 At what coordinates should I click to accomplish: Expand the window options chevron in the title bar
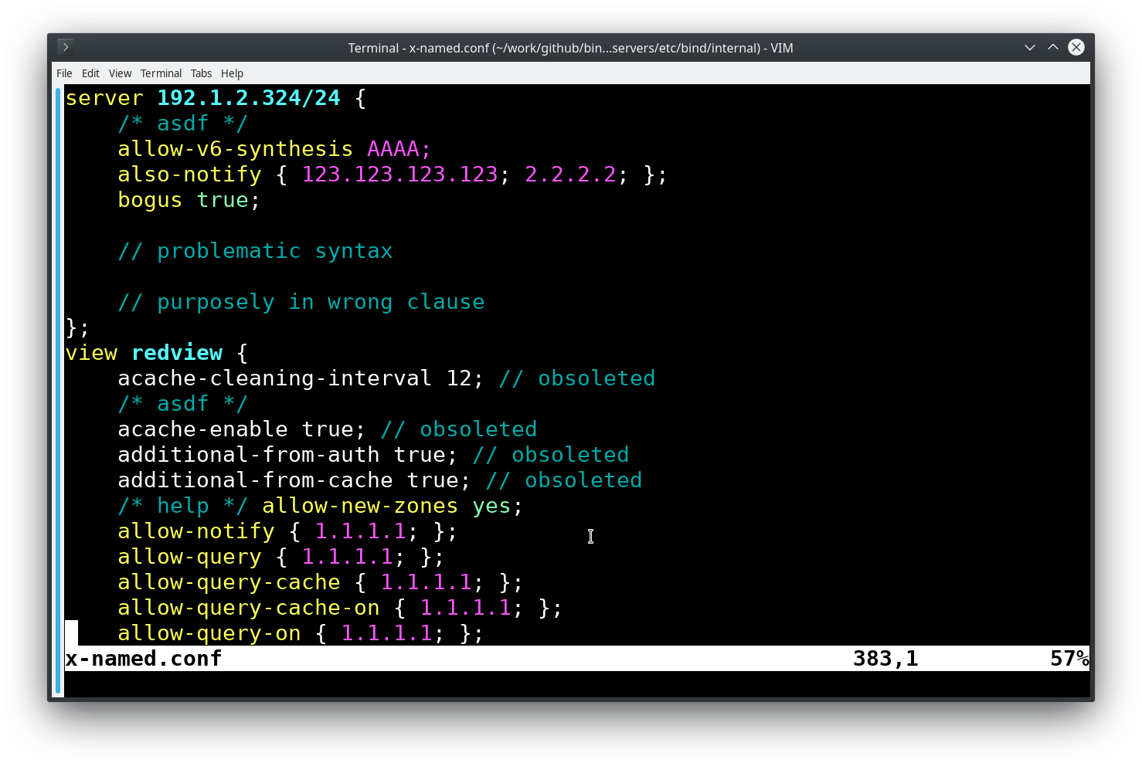point(1030,47)
